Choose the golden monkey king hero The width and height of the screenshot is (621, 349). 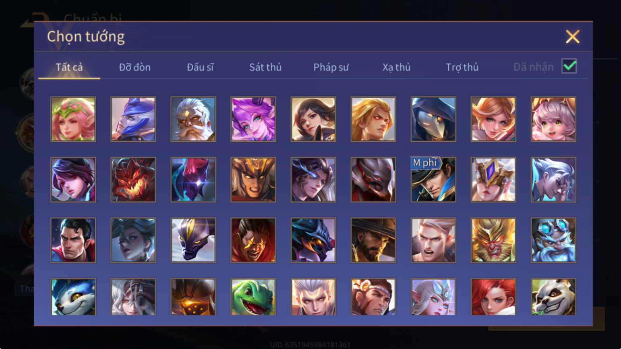tap(493, 240)
